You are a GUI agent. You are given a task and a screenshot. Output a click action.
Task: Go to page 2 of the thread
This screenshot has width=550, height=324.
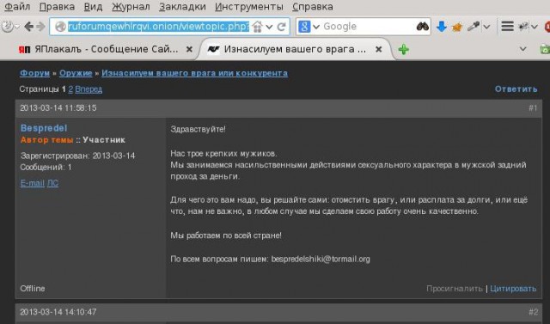coord(70,89)
